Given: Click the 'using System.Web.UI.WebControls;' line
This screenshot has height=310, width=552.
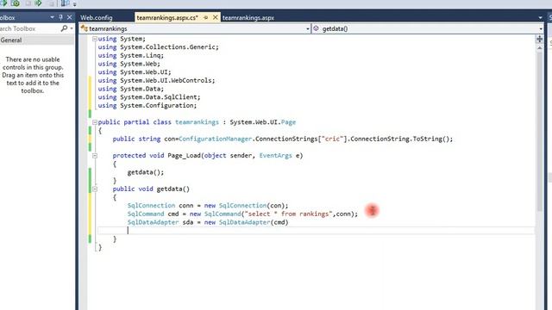Looking at the screenshot, I should [x=156, y=80].
